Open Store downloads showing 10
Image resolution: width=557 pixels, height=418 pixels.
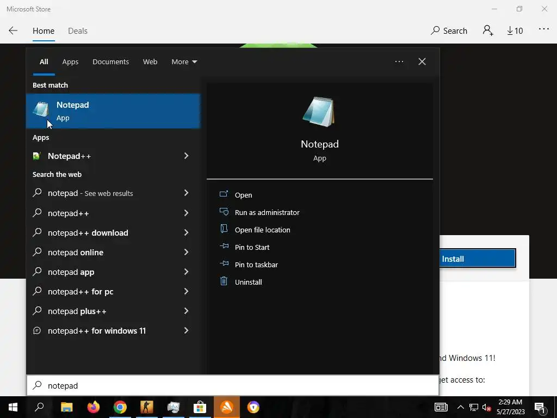click(515, 31)
